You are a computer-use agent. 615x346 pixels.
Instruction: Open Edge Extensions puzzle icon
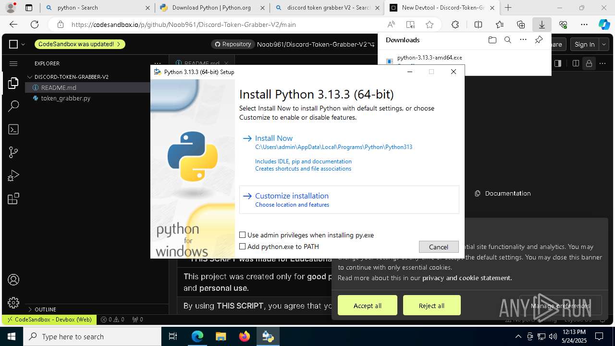pyautogui.click(x=455, y=25)
